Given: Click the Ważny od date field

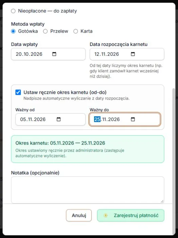Looking at the screenshot, I should pos(50,119).
